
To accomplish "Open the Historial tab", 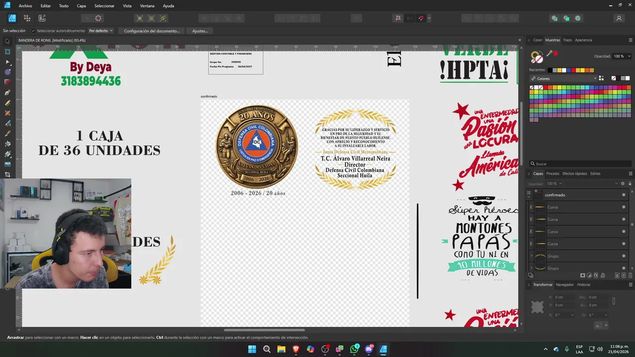I will click(583, 285).
